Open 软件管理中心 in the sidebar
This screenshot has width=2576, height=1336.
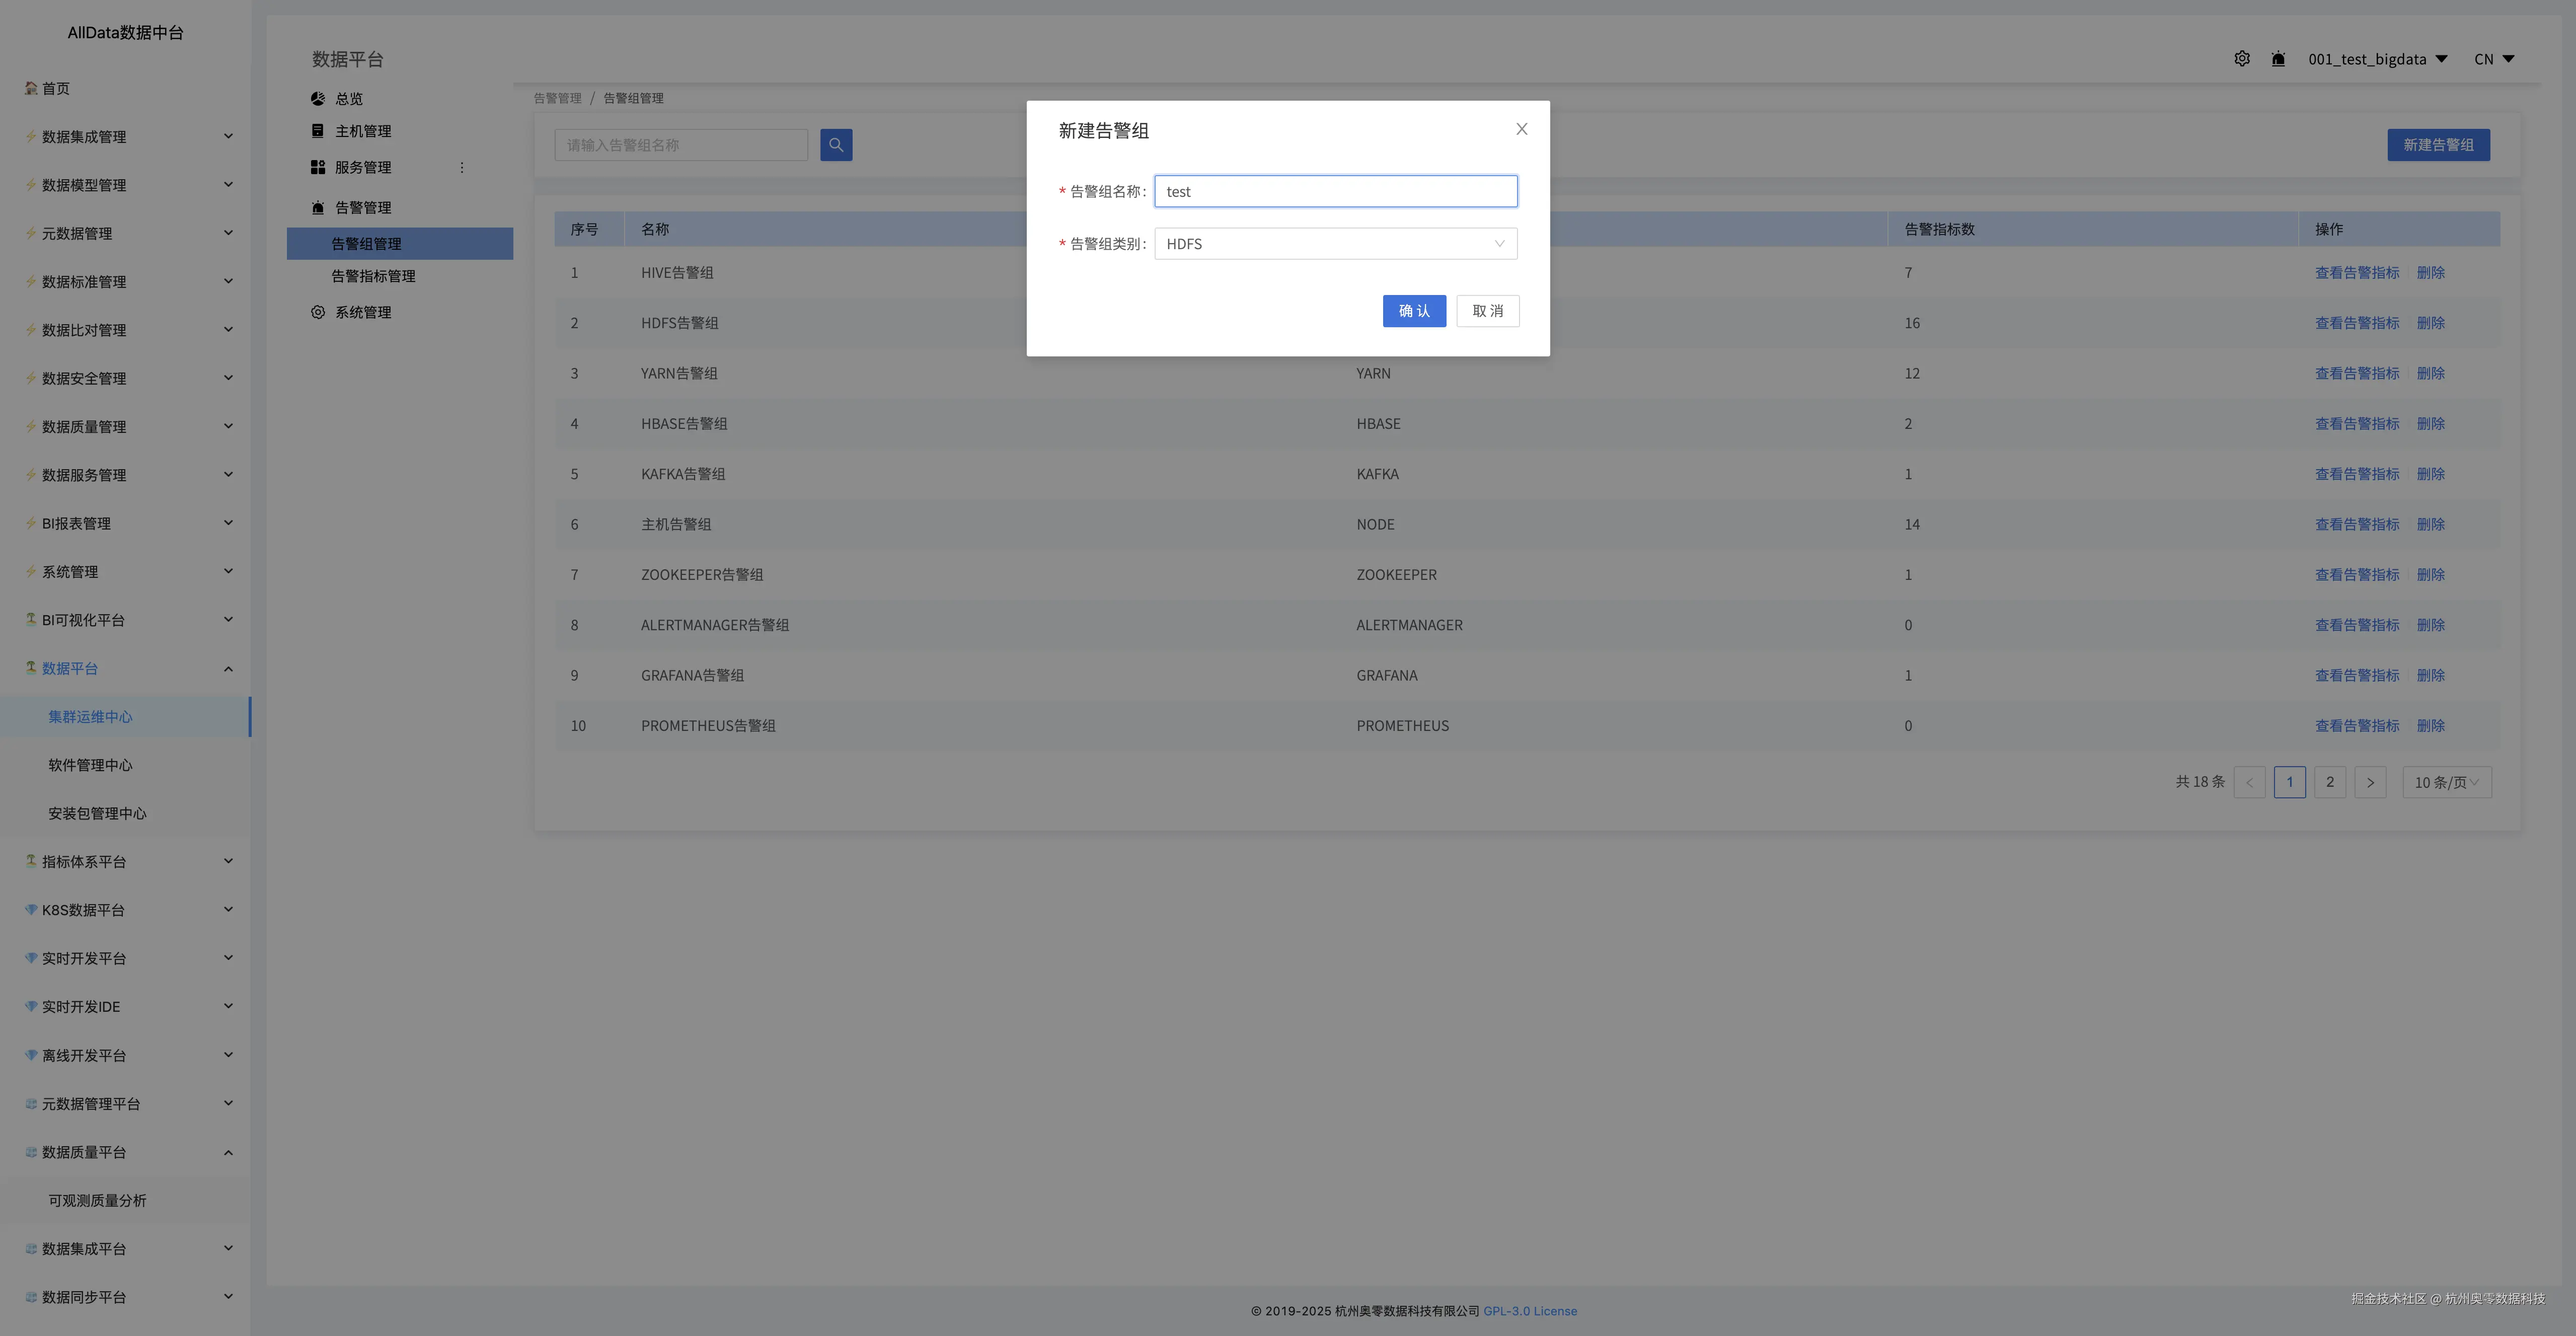pos(90,765)
